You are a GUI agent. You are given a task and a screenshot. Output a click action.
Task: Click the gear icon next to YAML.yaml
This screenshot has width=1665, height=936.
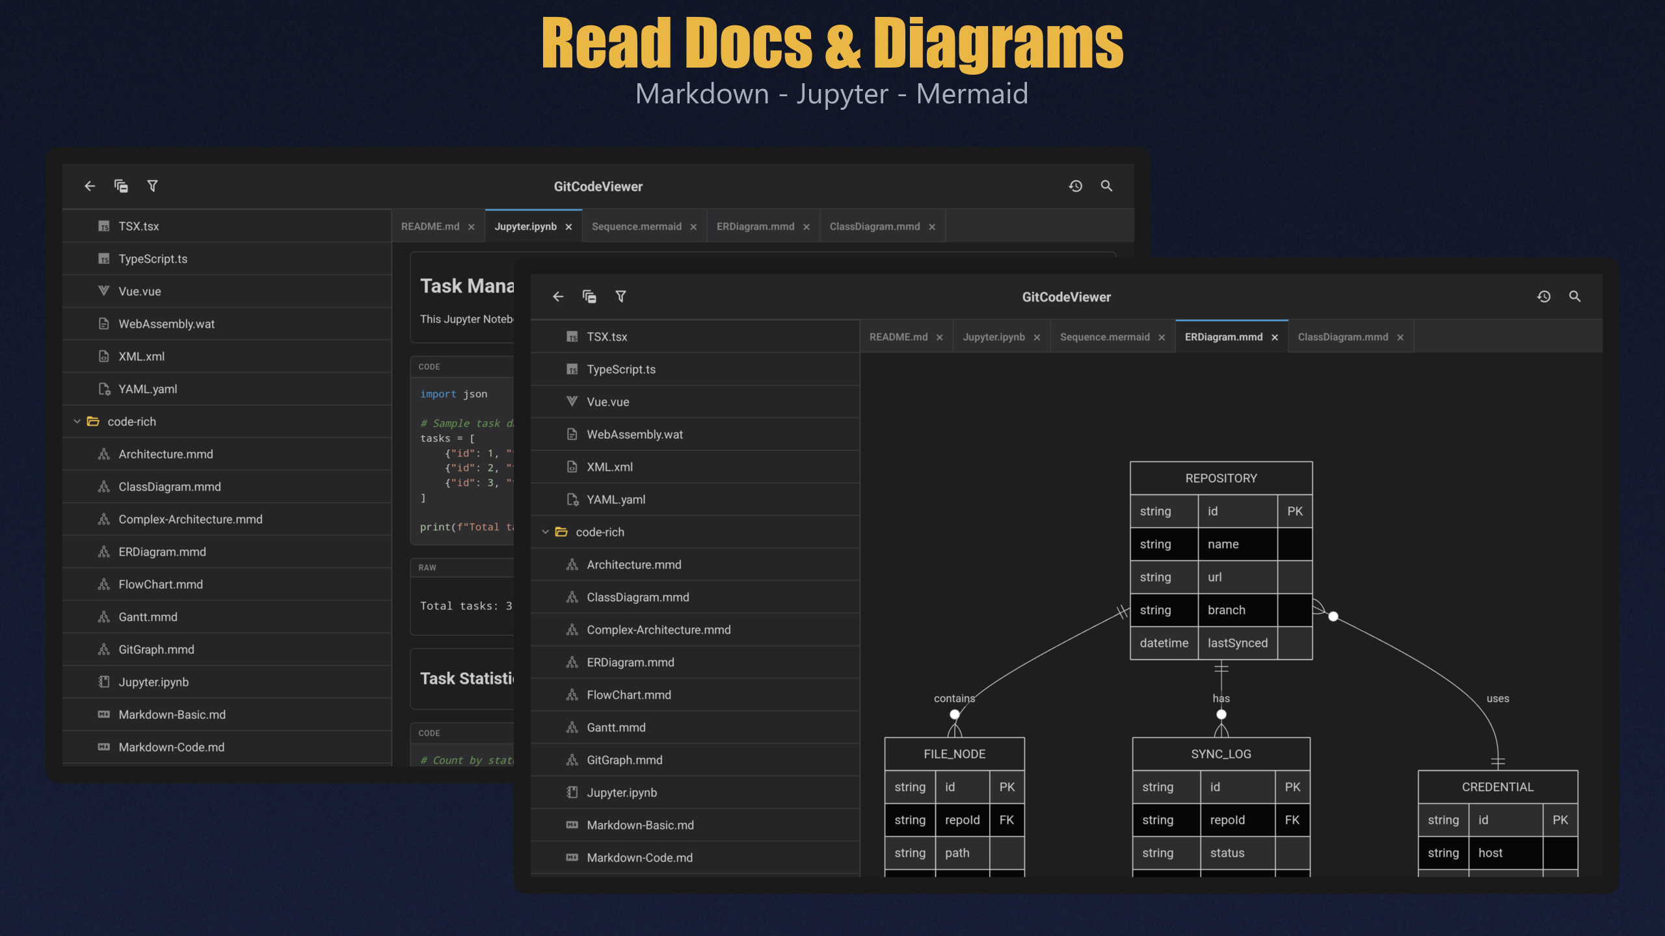pyautogui.click(x=571, y=499)
